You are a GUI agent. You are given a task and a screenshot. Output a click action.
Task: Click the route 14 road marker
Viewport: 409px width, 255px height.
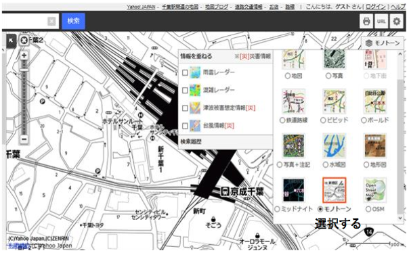(x=368, y=231)
